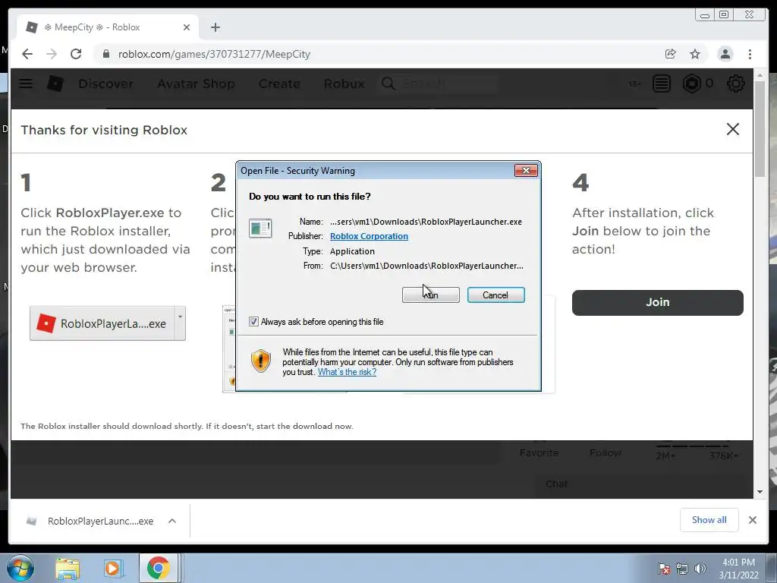Reload the Roblox page
This screenshot has height=583, width=777.
[76, 54]
